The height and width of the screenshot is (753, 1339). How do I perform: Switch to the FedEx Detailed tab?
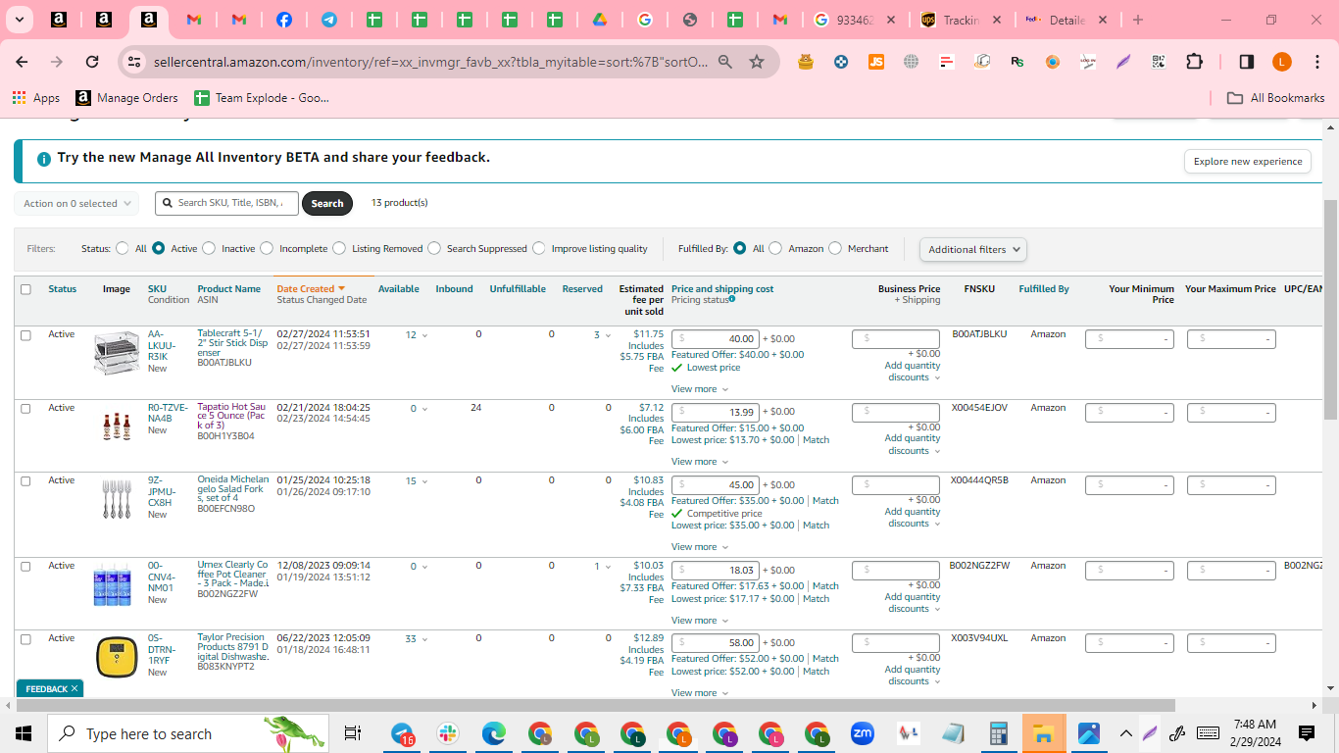[x=1066, y=20]
